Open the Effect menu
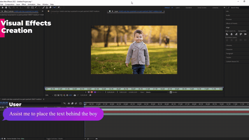 tap(24, 4)
